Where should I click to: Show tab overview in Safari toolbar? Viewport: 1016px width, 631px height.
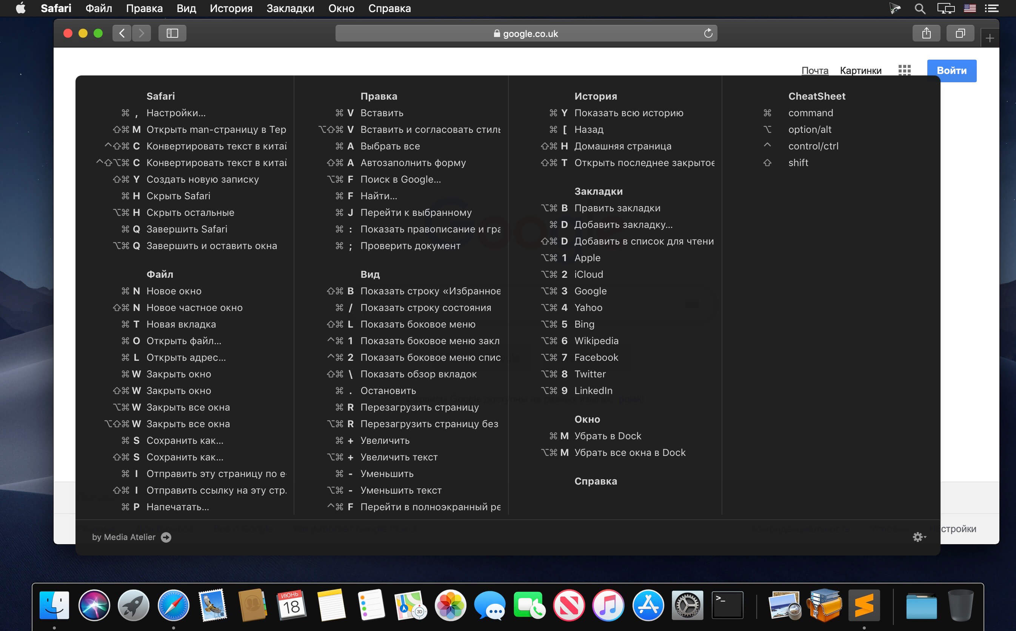(961, 33)
